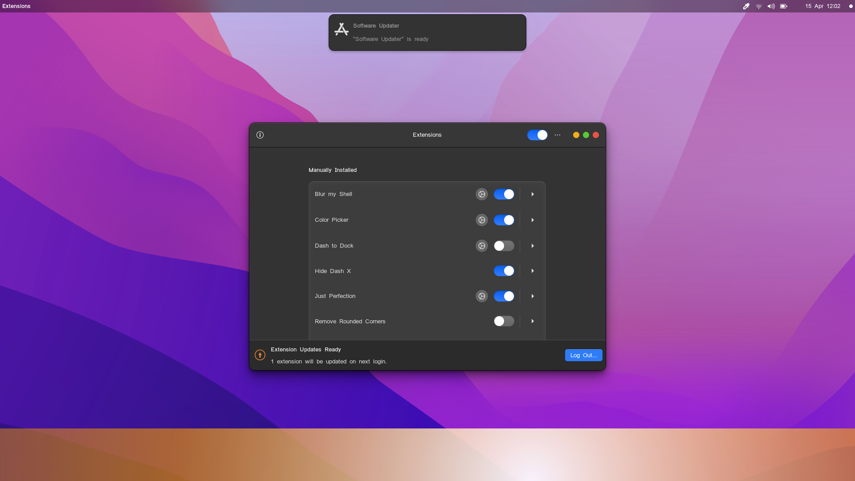Viewport: 855px width, 481px height.
Task: Expand the Color Picker row details
Action: coord(533,220)
